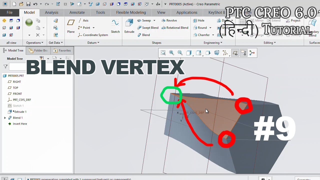Select the FRONT datum plane in tree
Image resolution: width=320 pixels, height=180 pixels.
point(17,94)
